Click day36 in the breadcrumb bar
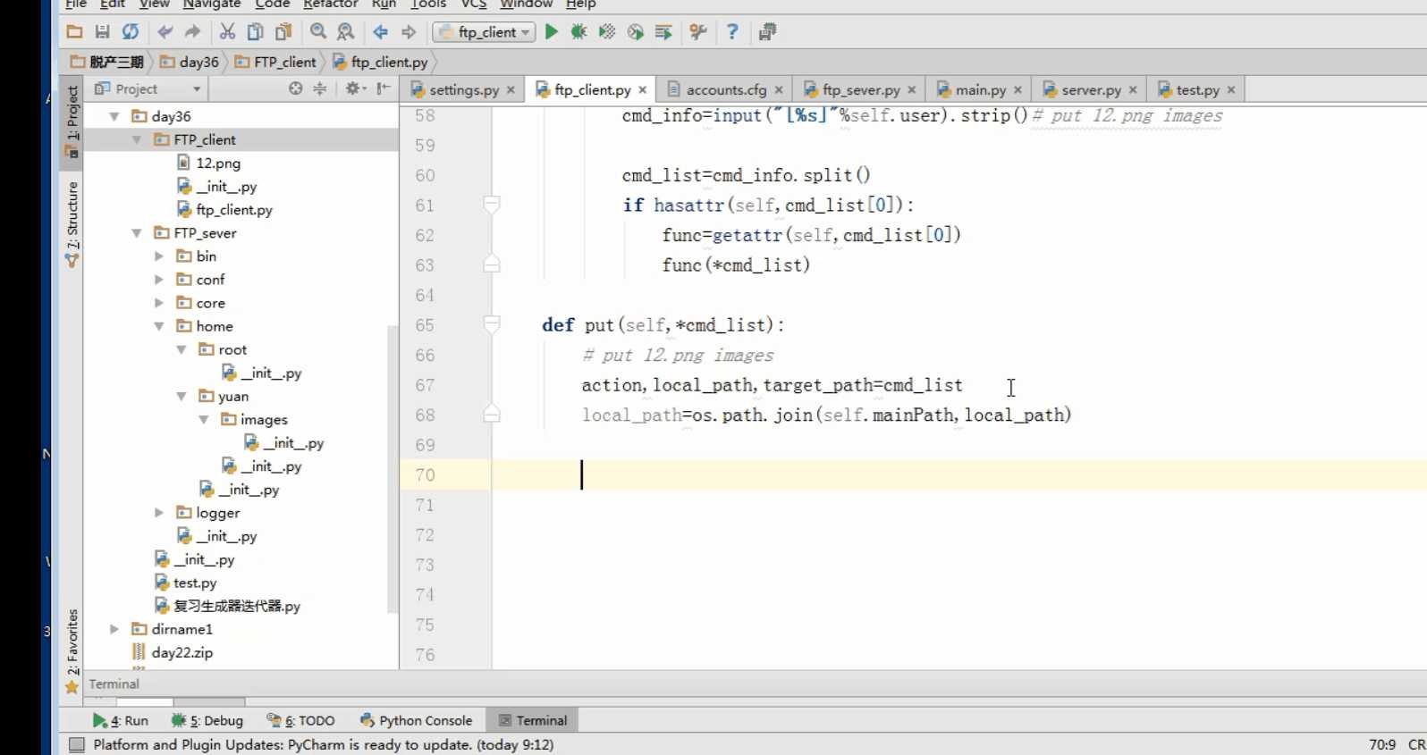 point(190,62)
